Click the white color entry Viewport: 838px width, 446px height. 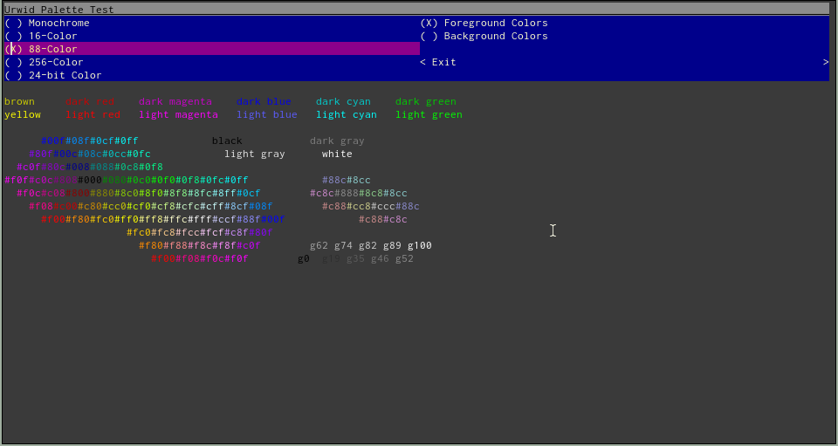pos(337,154)
